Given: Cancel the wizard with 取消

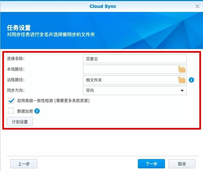Looking at the screenshot, I should click(x=182, y=164).
